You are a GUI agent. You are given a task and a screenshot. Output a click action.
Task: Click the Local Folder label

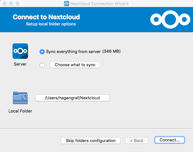point(20,111)
